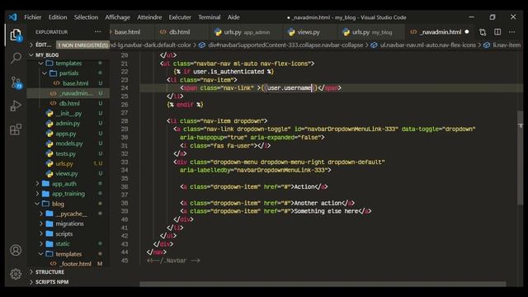Open the Manage gear icon
This screenshot has height=297, width=528.
click(16, 274)
